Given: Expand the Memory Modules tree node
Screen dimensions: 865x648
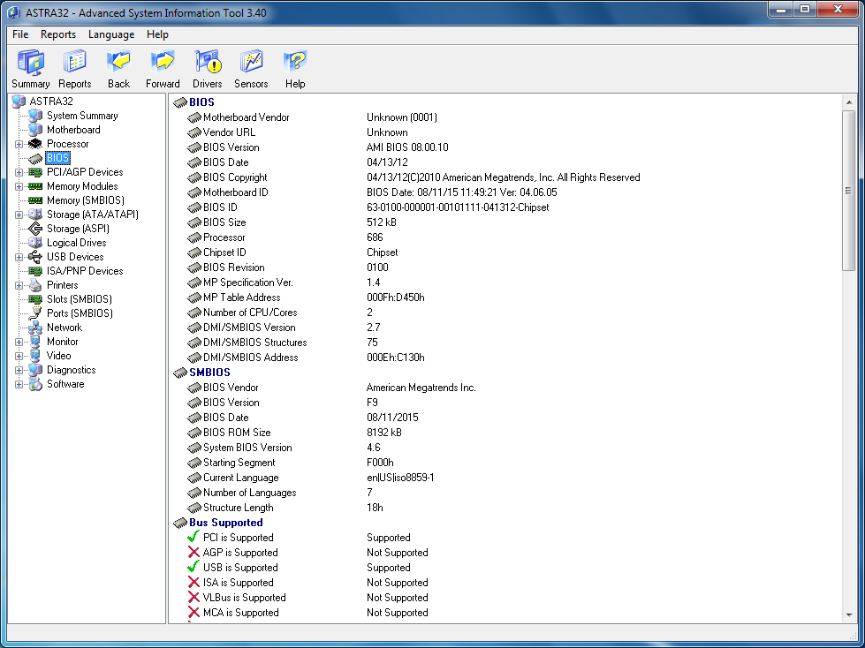Looking at the screenshot, I should pos(19,186).
